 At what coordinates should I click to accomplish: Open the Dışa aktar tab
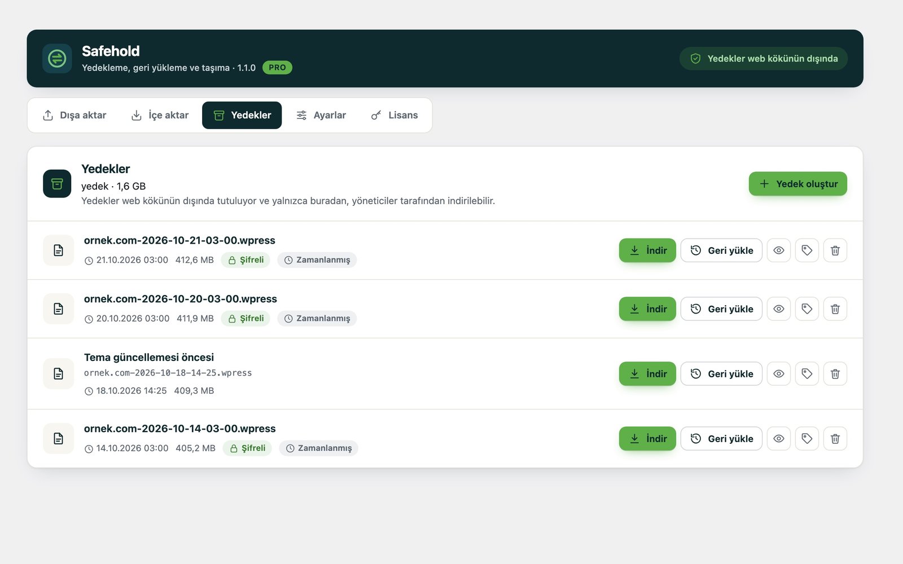(x=74, y=116)
